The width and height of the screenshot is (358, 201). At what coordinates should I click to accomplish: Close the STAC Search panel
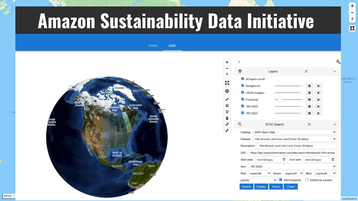(309, 124)
